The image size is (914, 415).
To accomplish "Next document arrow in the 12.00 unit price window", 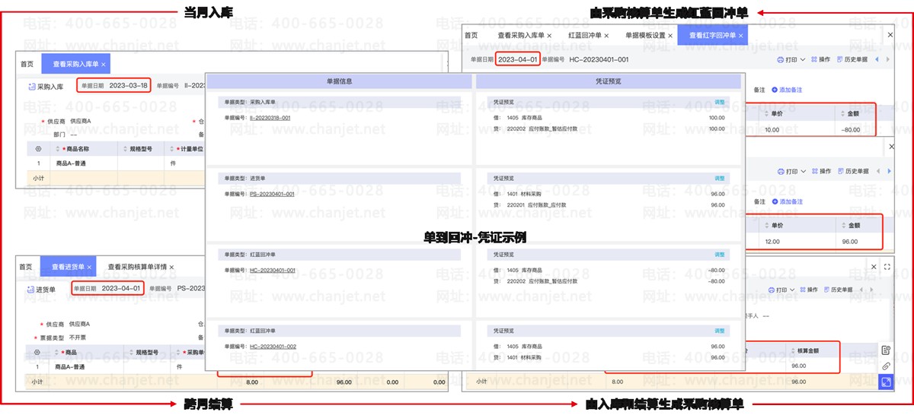I will tap(887, 172).
